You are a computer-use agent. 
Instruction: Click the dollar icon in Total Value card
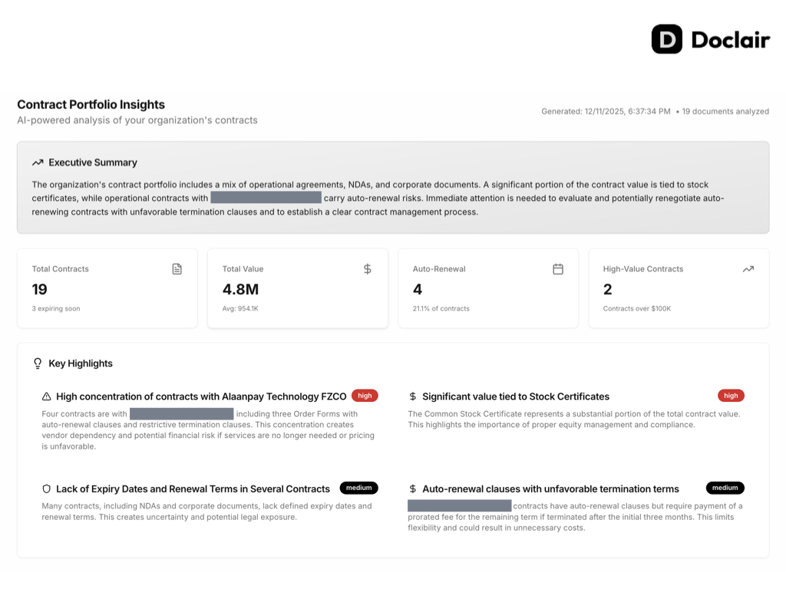368,269
